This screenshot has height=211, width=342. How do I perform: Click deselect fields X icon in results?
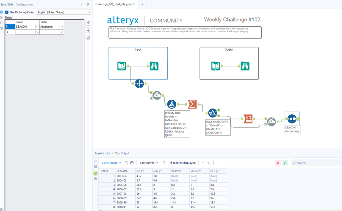pos(132,163)
